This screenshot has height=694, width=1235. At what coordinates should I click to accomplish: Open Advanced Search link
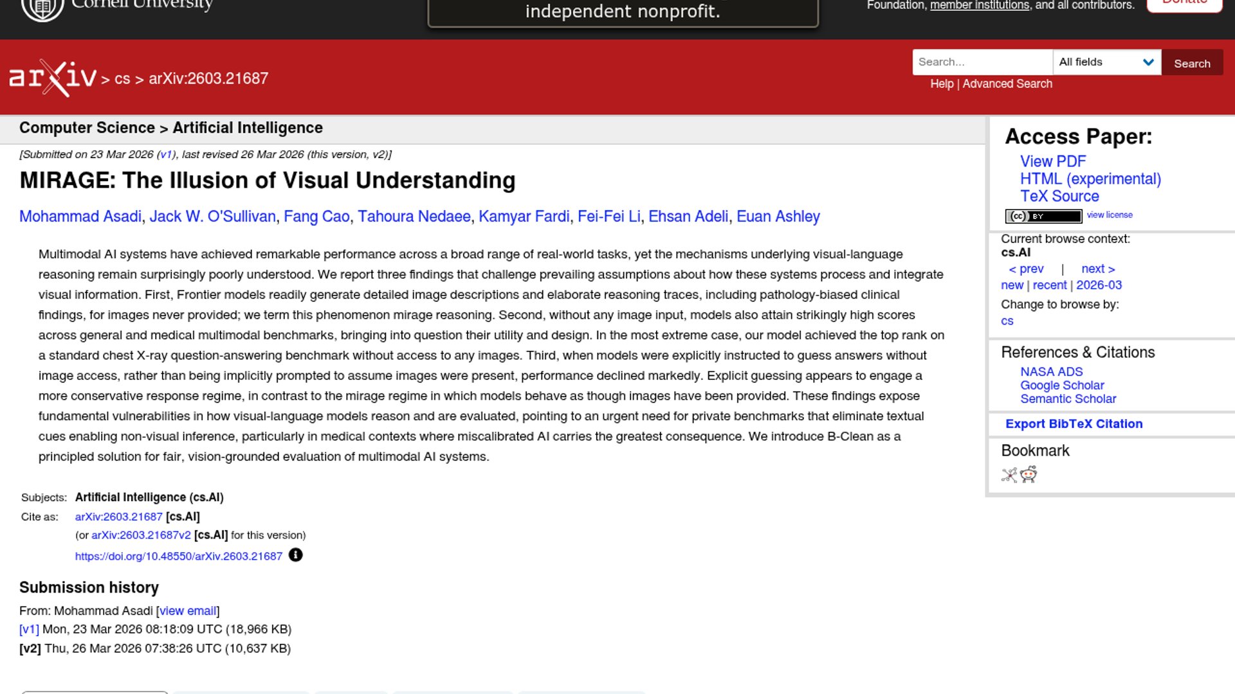(x=1007, y=84)
